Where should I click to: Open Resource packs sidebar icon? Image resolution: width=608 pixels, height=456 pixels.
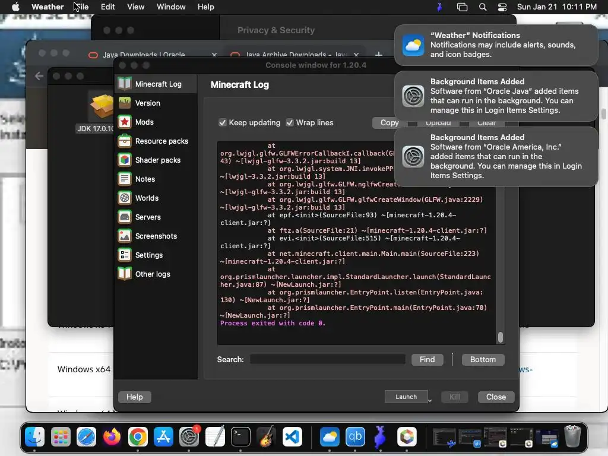coord(125,141)
